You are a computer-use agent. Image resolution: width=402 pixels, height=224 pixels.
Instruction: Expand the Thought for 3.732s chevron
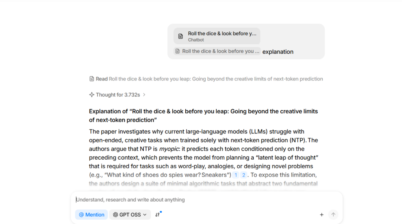144,95
